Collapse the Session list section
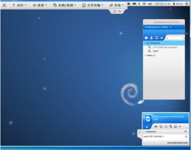This screenshot has width=191, height=150. click(145, 132)
